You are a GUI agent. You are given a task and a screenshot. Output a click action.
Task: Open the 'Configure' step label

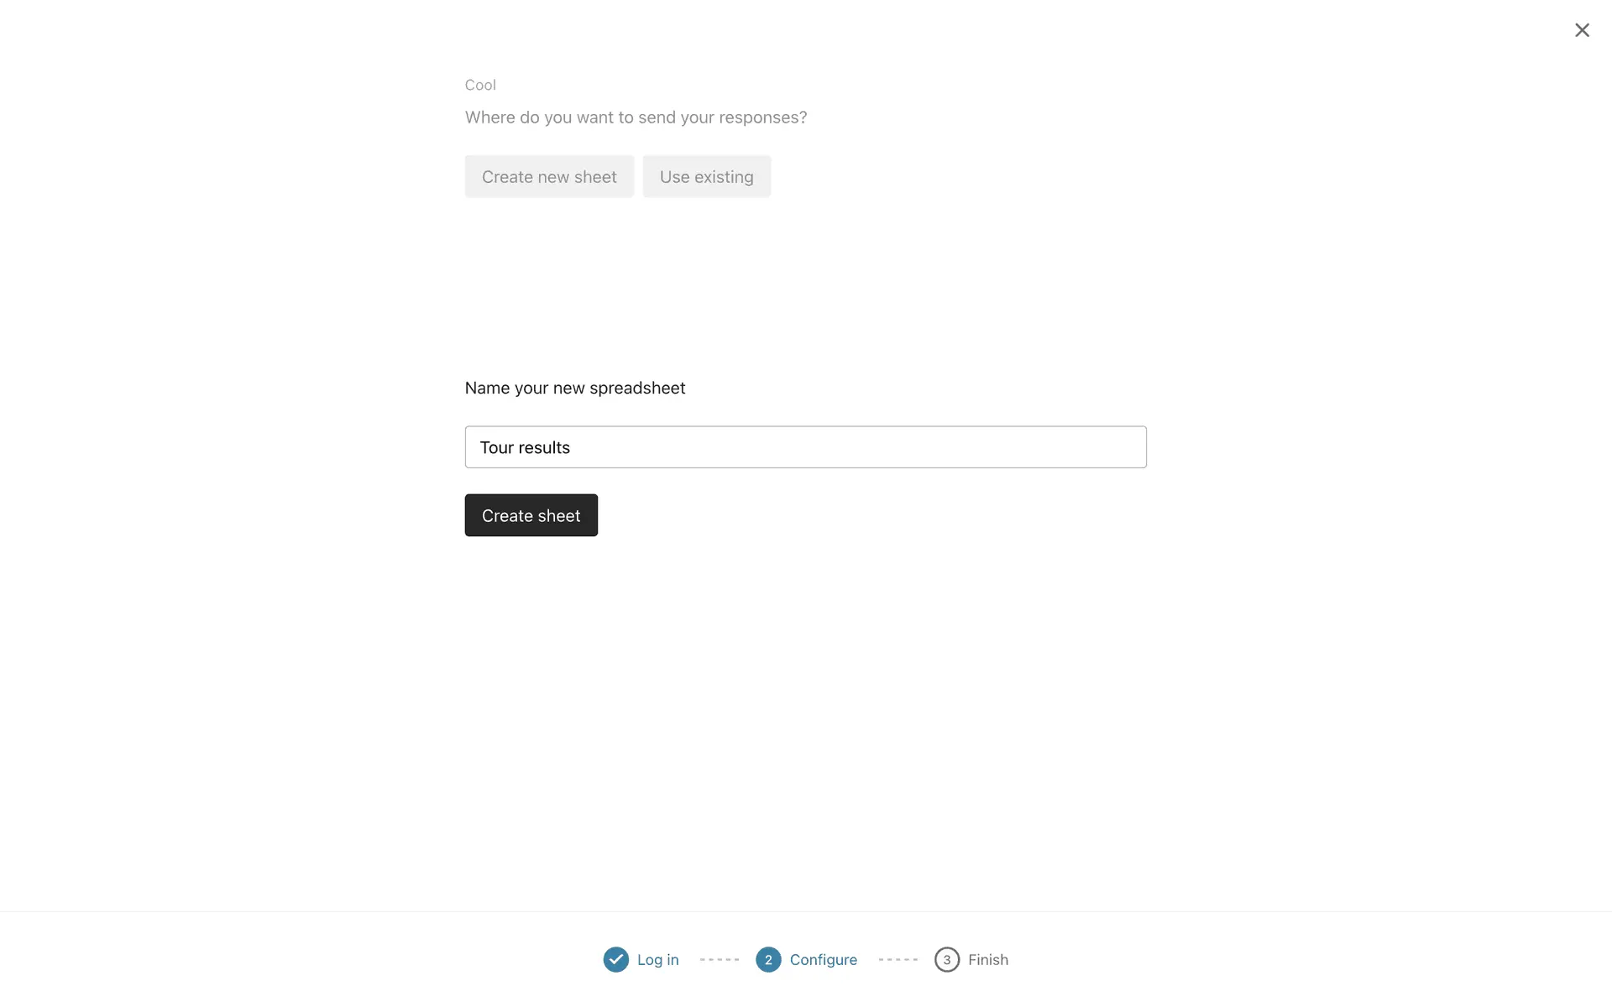pyautogui.click(x=823, y=959)
